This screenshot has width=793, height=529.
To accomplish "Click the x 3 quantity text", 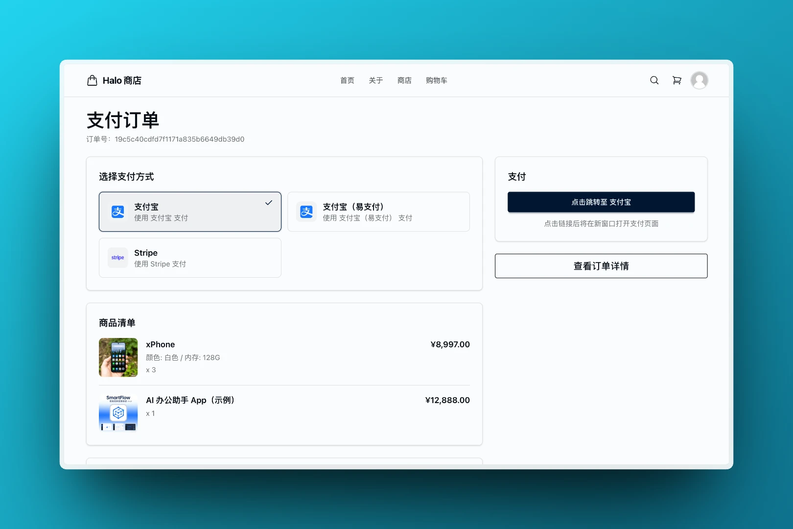I will coord(151,370).
